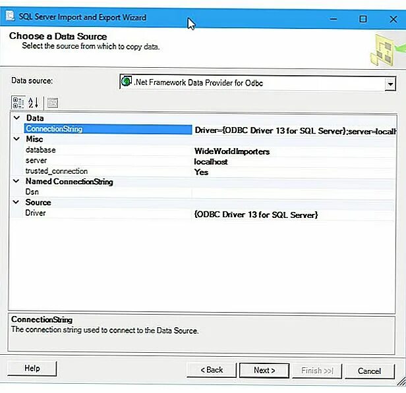This screenshot has height=393, width=406.
Task: Select the Dsn property label
Action: 32,192
